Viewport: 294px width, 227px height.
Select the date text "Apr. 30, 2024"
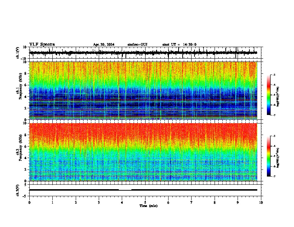tap(104, 45)
